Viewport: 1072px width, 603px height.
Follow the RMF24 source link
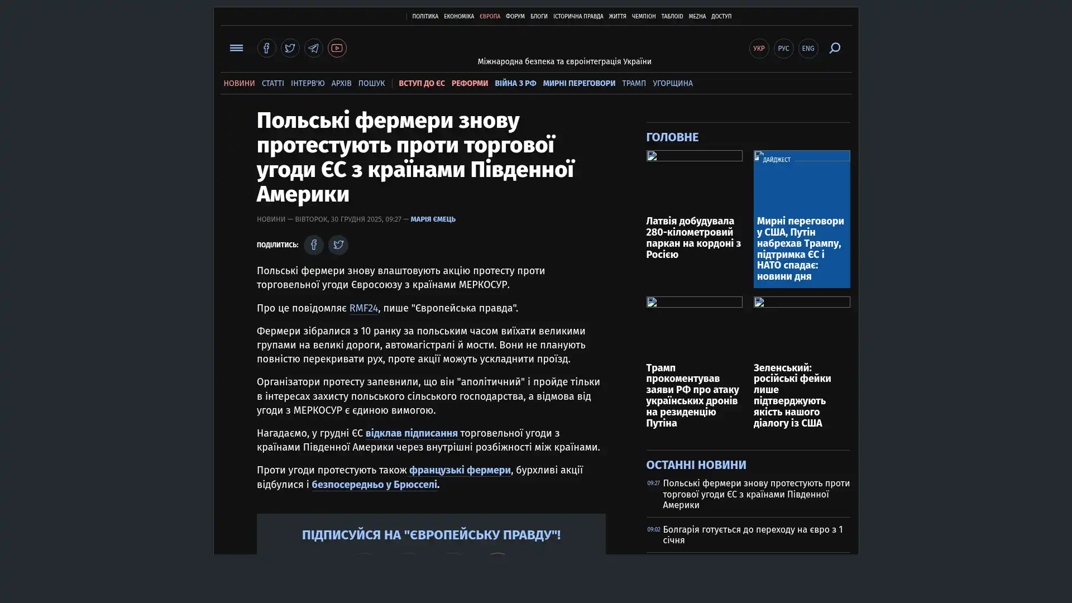pos(363,308)
